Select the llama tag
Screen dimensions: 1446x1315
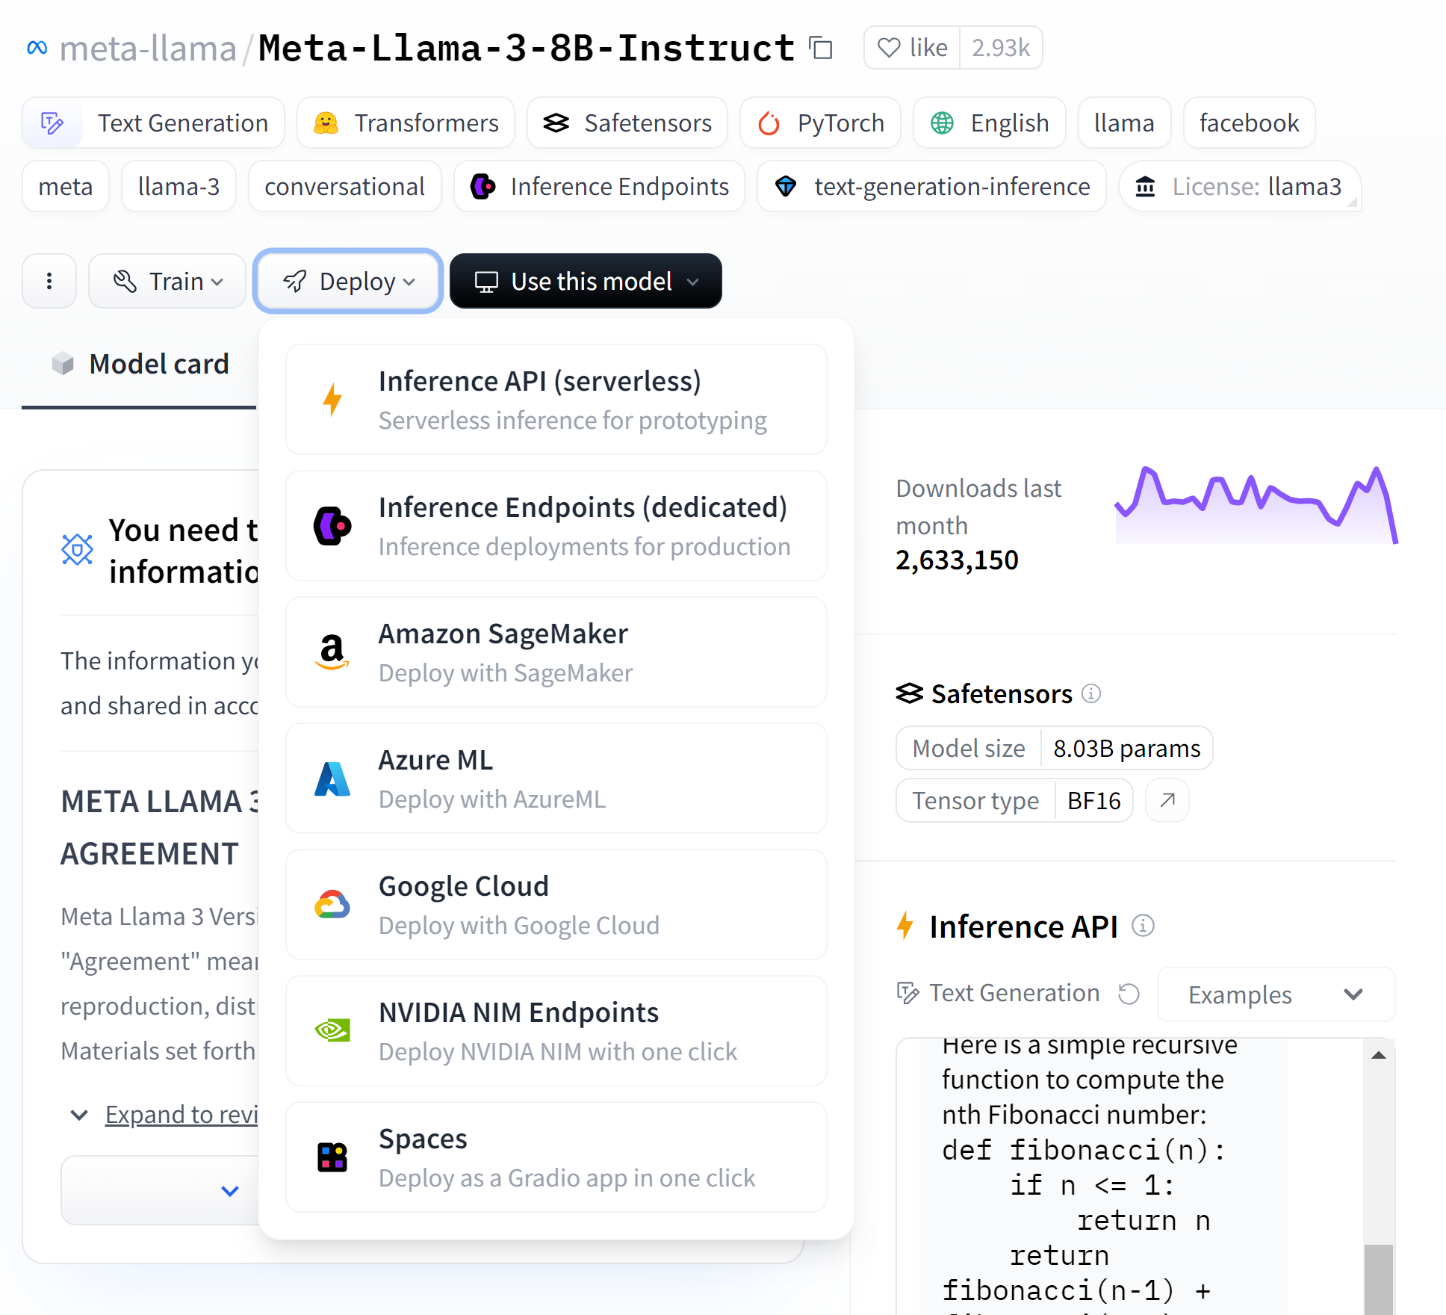click(1124, 123)
